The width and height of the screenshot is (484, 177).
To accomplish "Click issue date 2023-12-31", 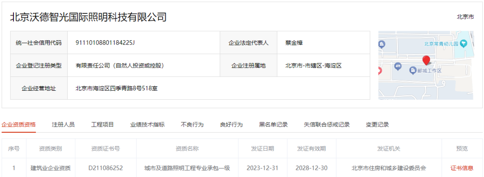I will tap(263, 168).
